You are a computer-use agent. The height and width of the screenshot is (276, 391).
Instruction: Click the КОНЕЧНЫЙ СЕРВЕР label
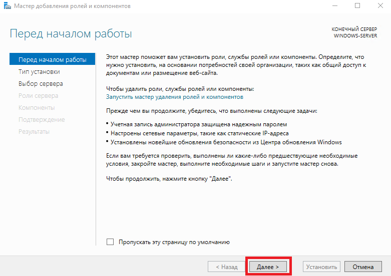[354, 29]
